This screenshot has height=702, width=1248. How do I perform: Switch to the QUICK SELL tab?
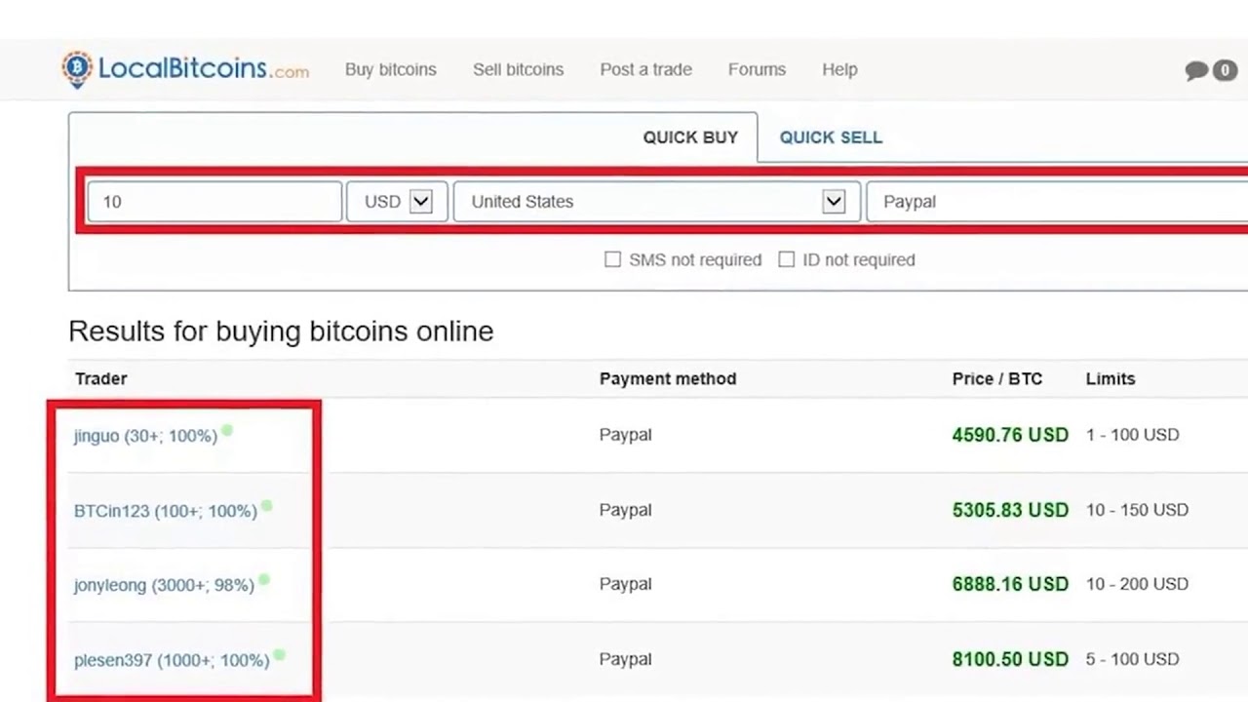point(831,137)
